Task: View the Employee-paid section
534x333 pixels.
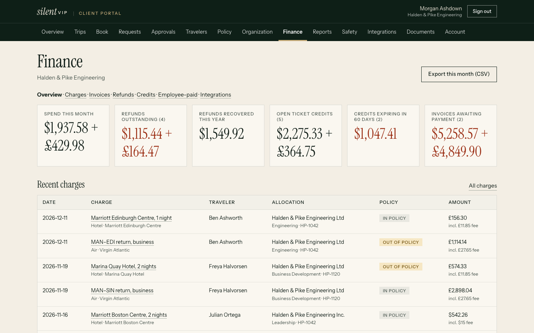Action: [178, 95]
